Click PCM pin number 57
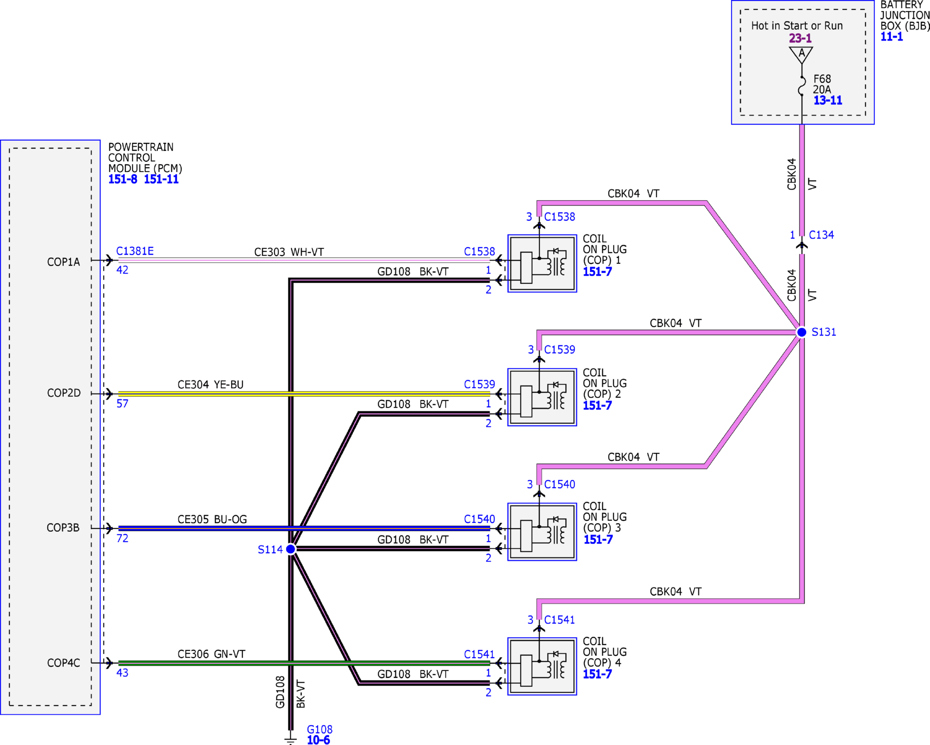 click(x=122, y=403)
